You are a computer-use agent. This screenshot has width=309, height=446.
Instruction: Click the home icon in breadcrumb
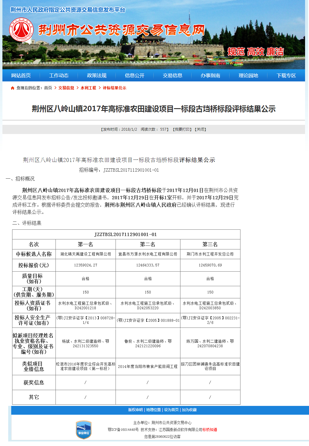12,88
